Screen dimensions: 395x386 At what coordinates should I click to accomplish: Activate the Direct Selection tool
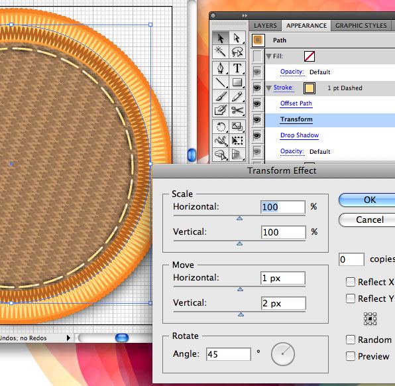237,38
